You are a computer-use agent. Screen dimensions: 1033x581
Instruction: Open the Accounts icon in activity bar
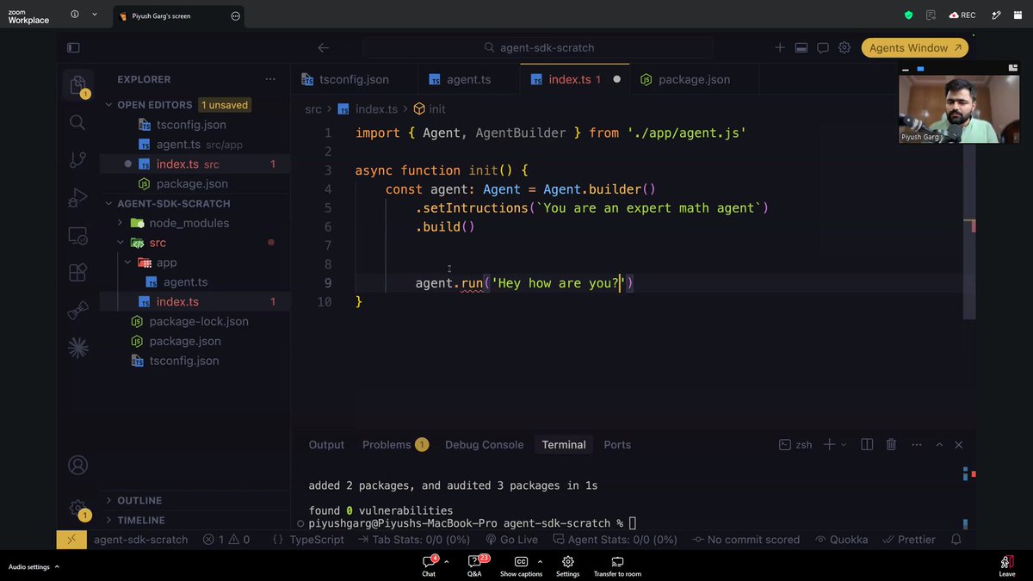pos(77,466)
